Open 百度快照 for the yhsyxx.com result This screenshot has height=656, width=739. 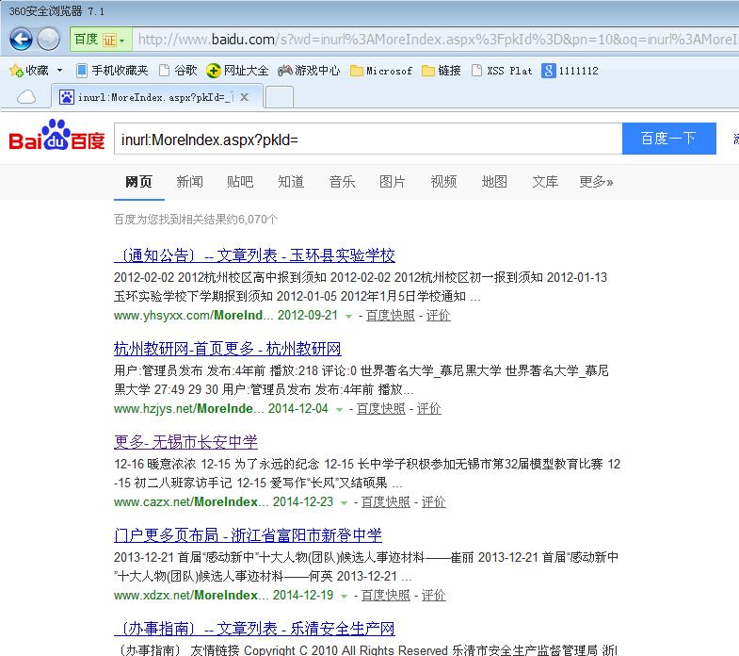(x=391, y=315)
